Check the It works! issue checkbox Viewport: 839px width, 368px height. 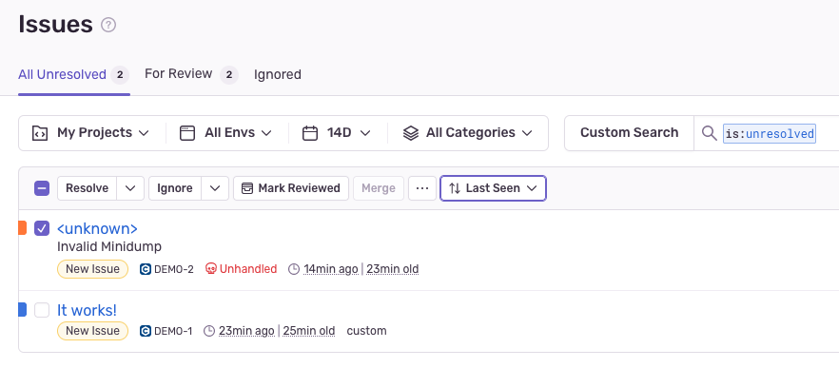[x=42, y=310]
